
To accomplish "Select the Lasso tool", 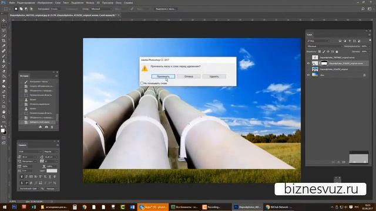I will (4, 30).
